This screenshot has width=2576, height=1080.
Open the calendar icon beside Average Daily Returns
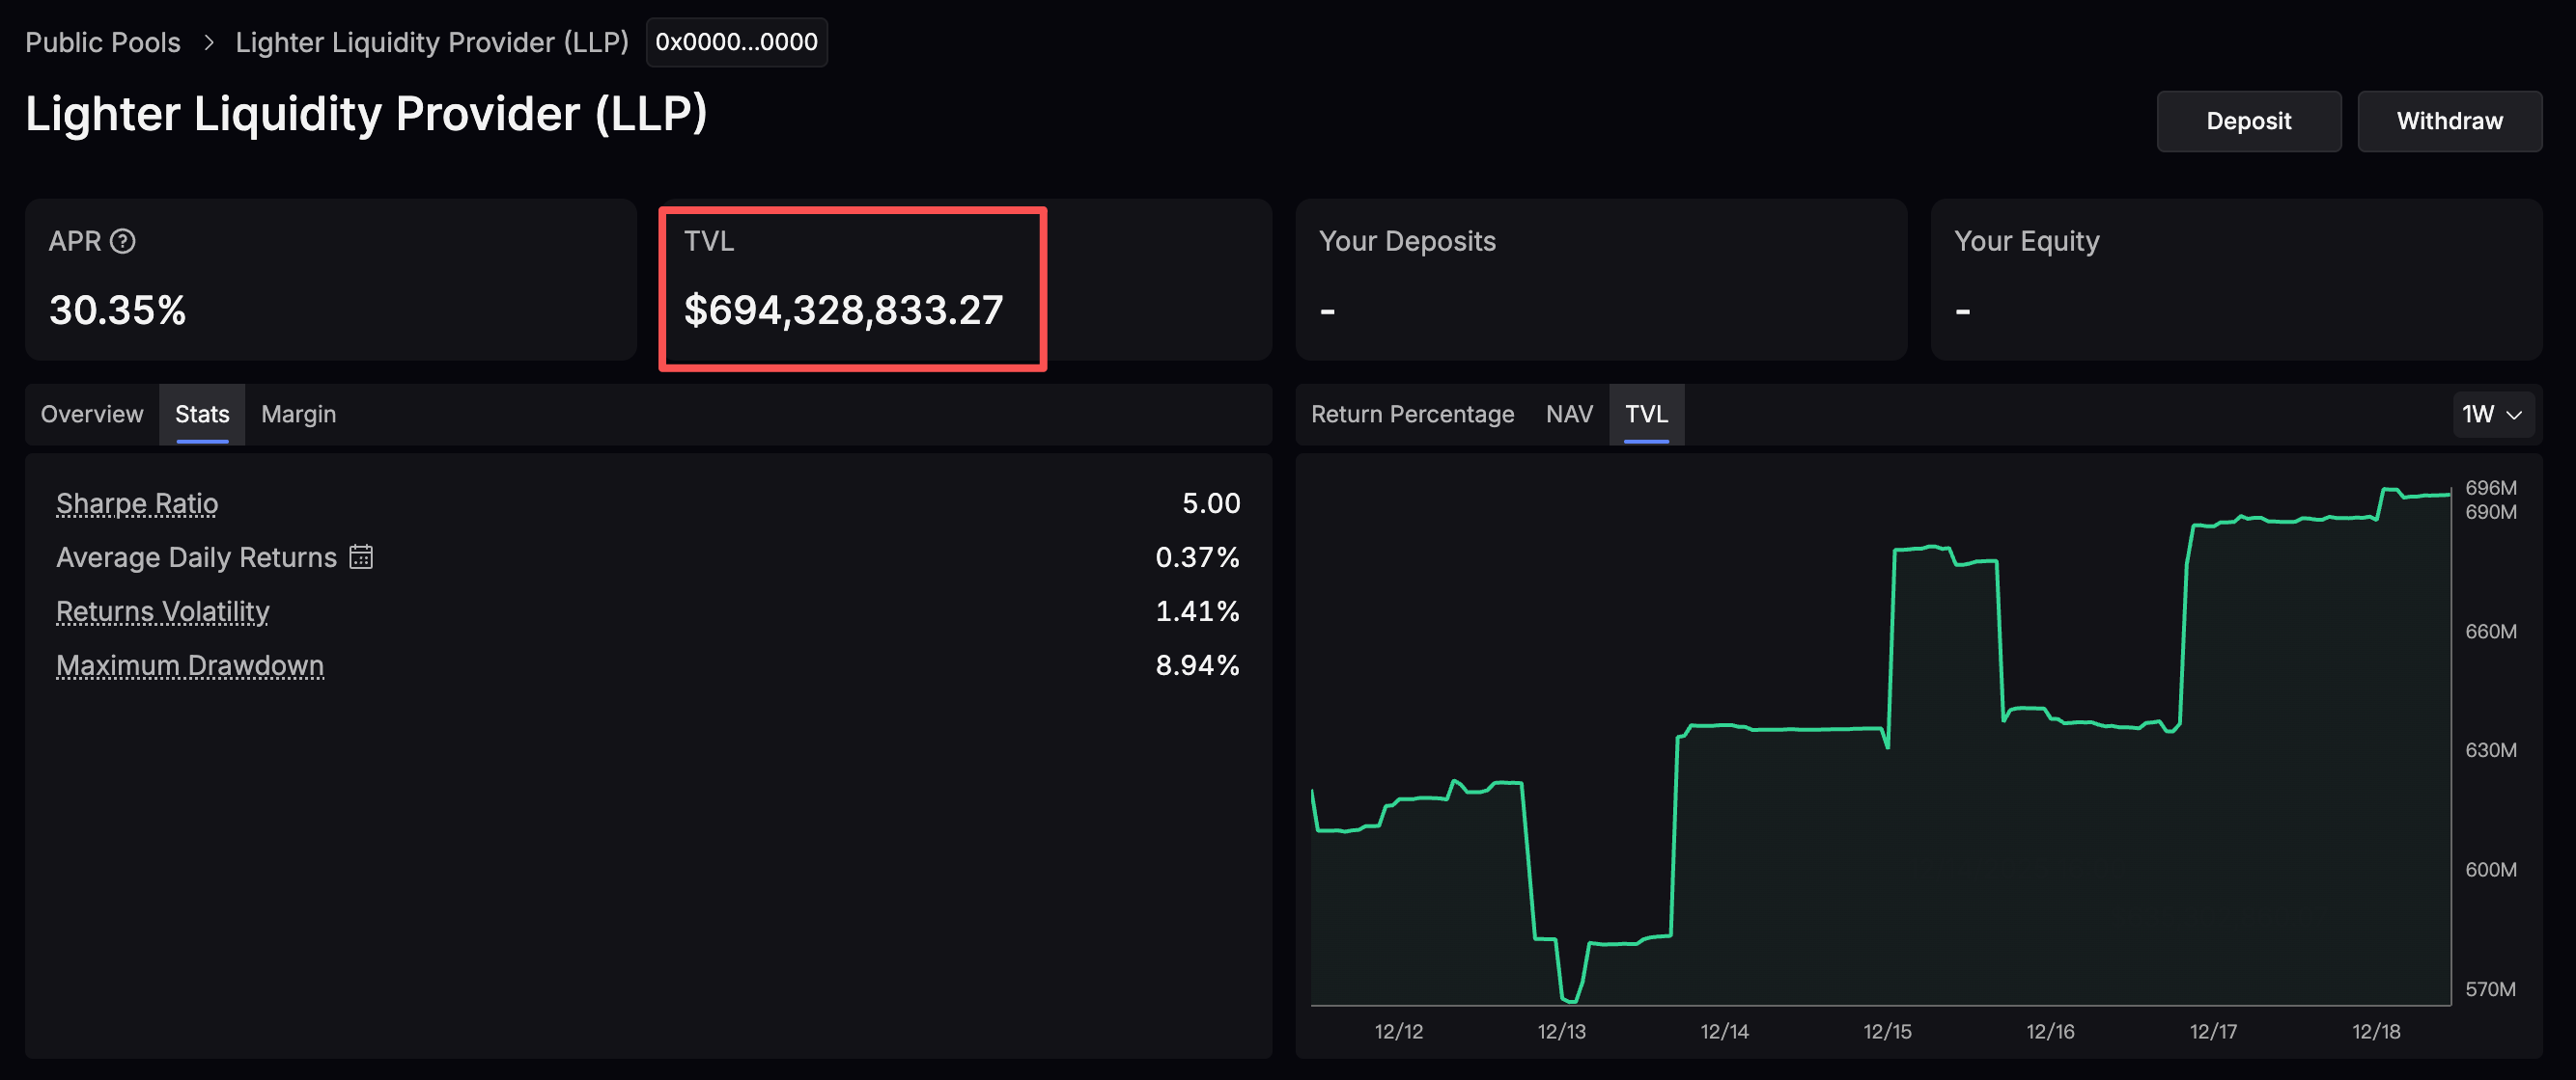361,556
